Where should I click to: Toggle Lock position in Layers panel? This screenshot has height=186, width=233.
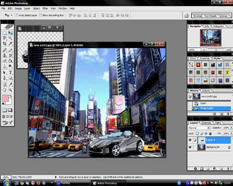[206, 134]
